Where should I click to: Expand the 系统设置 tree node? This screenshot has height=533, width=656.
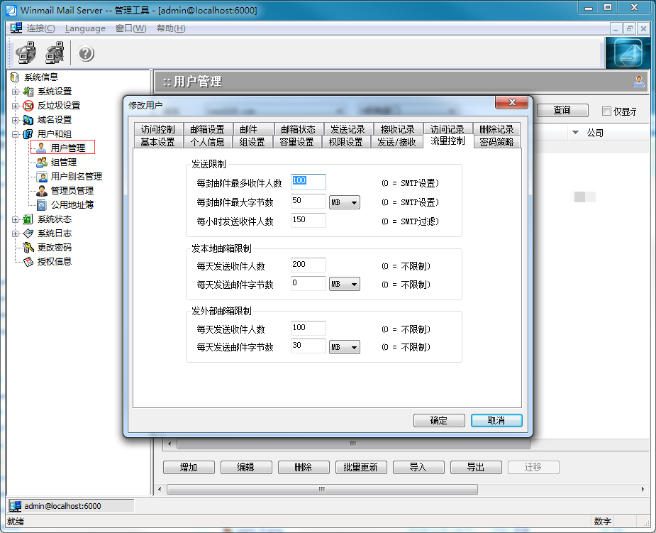(15, 91)
